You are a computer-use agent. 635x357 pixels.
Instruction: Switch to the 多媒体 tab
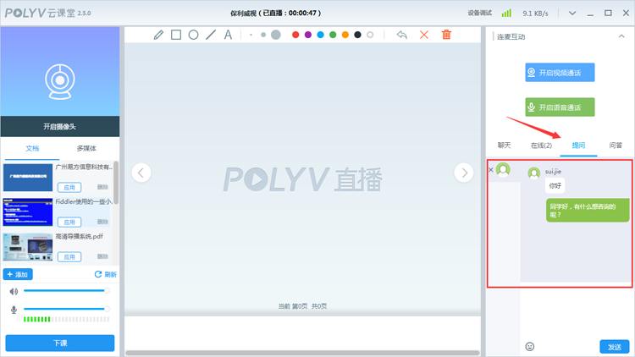[x=88, y=148]
